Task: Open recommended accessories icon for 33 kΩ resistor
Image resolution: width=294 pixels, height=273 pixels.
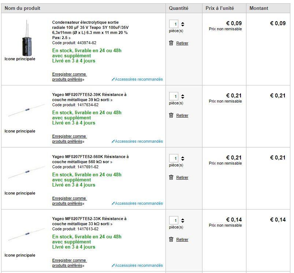Action: click(113, 265)
